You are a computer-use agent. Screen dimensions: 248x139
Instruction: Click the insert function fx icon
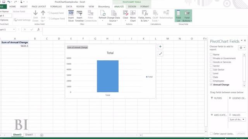(x=38, y=29)
